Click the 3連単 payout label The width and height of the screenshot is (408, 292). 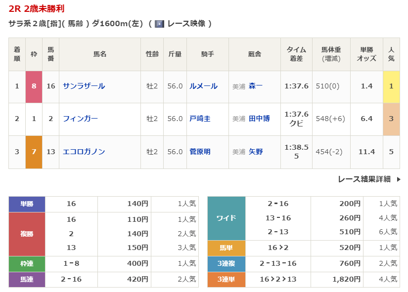pos(227,279)
